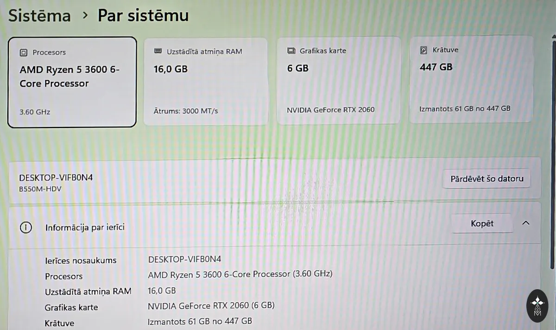
Task: Click the Ierīces nosaukums row label
Action: [x=81, y=260]
